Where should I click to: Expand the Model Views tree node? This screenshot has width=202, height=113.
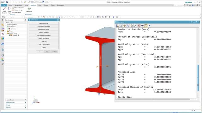(6, 27)
